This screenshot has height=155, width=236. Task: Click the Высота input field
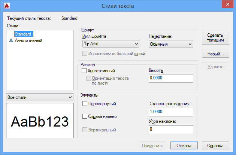click(171, 78)
